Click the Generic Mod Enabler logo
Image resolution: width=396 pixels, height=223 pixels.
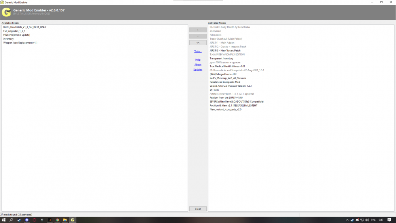click(6, 12)
